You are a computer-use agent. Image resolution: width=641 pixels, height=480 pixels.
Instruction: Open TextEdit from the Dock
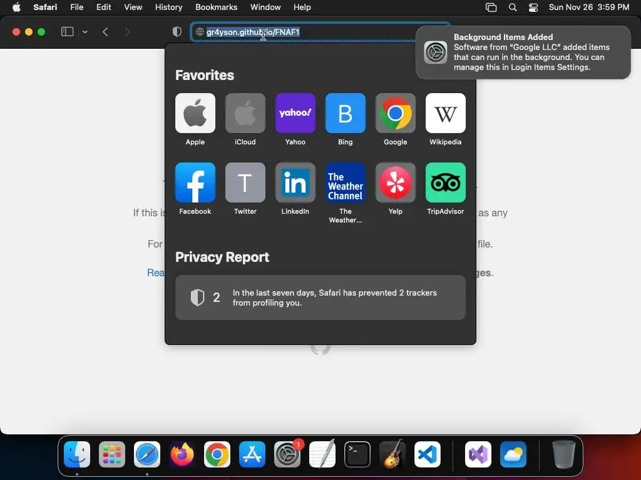coord(322,454)
